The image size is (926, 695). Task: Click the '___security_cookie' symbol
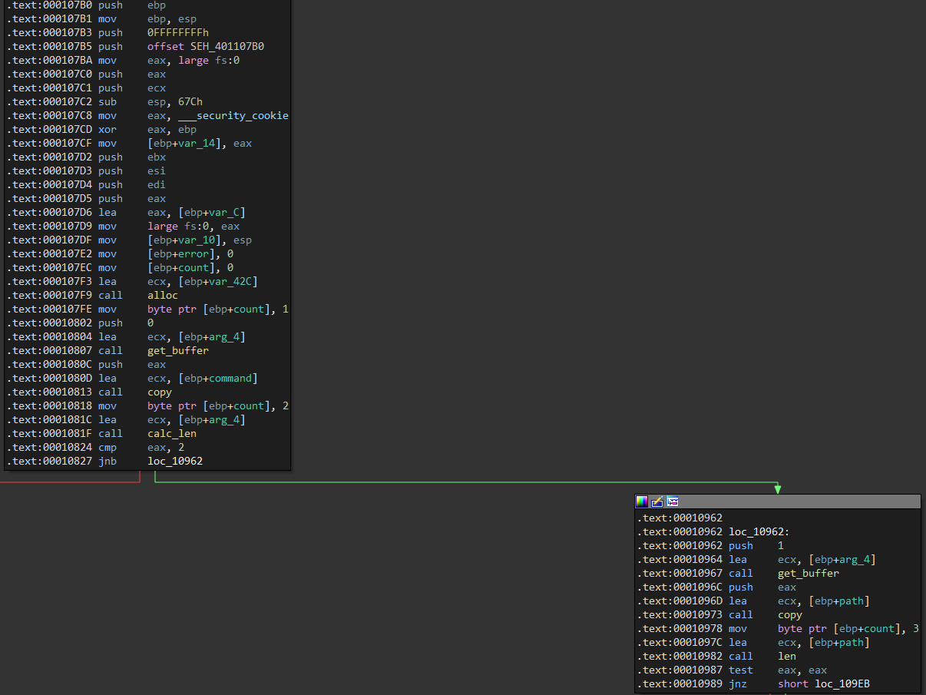coord(233,116)
